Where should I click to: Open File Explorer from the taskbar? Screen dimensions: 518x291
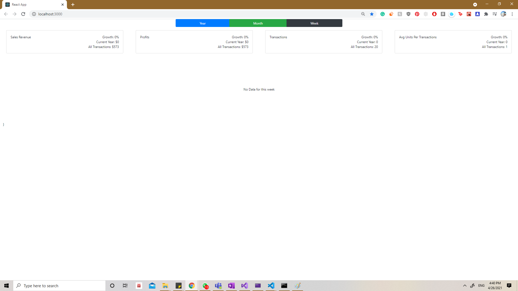[165, 286]
